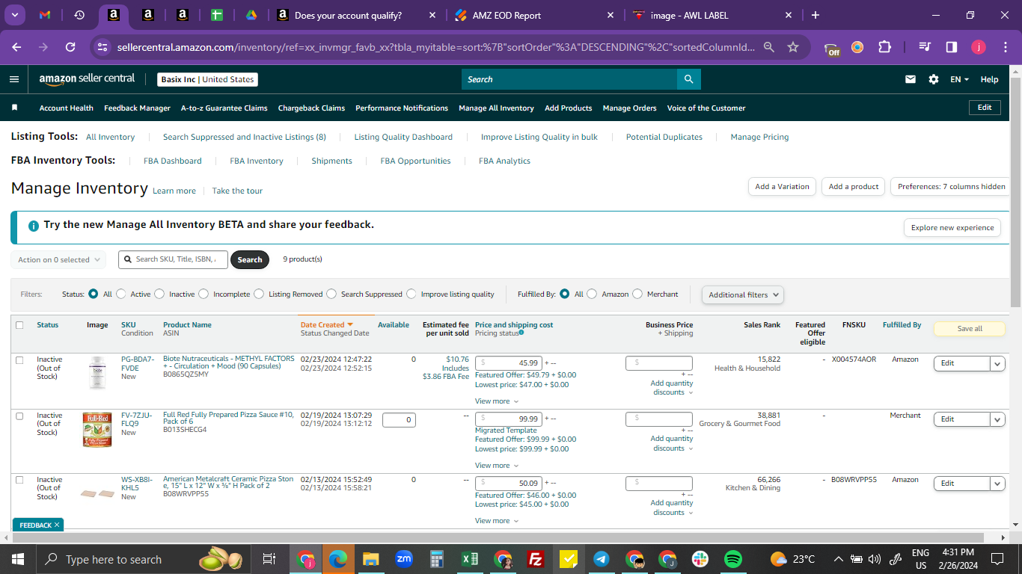
Task: Open the media control toolbar icon
Action: click(925, 47)
